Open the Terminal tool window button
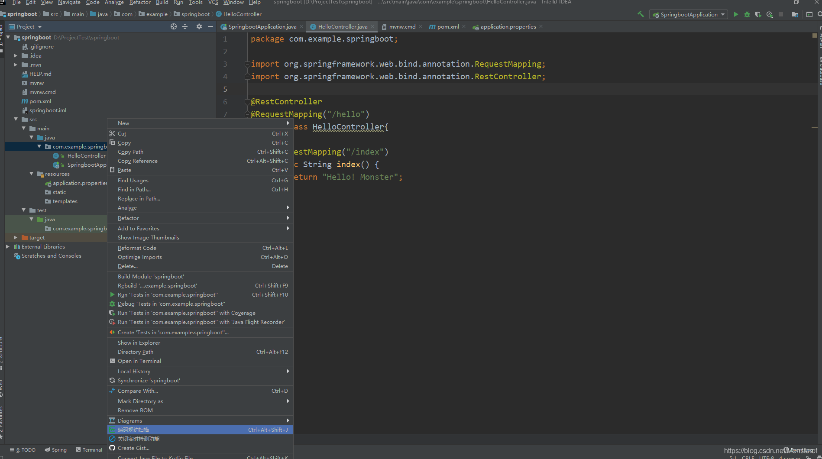This screenshot has height=459, width=822. pos(89,449)
